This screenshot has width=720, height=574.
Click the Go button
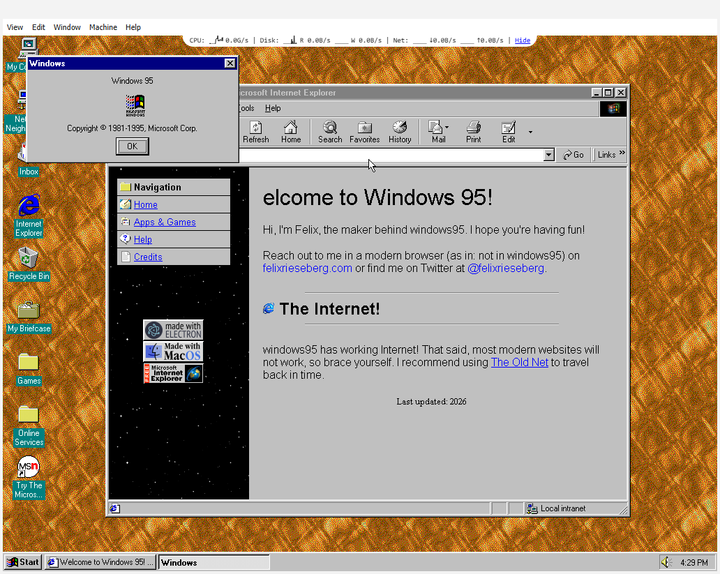573,155
